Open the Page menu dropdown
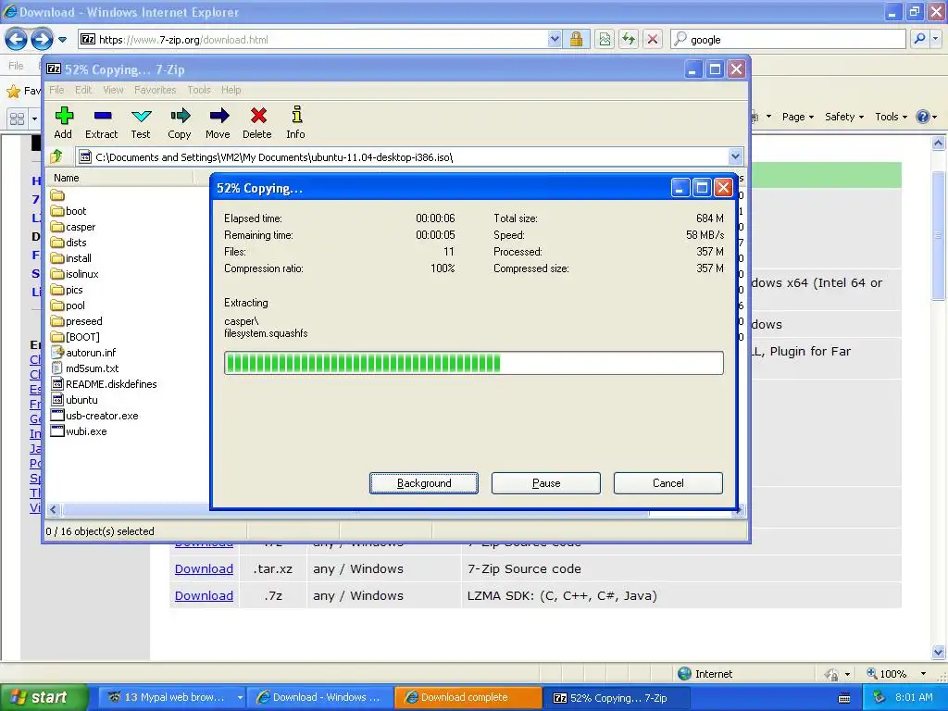This screenshot has height=711, width=948. coord(798,117)
